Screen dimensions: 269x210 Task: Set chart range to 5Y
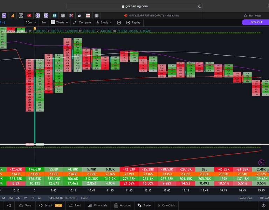coord(32,198)
